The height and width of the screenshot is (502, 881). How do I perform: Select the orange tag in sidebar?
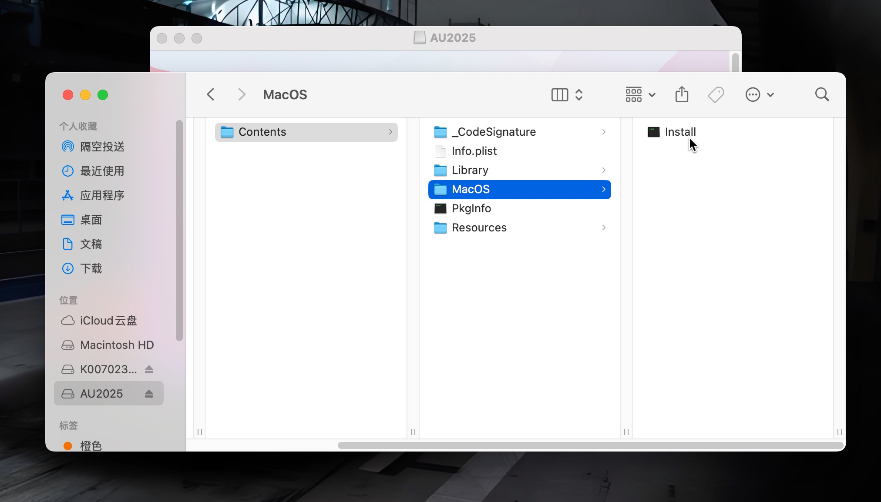91,445
